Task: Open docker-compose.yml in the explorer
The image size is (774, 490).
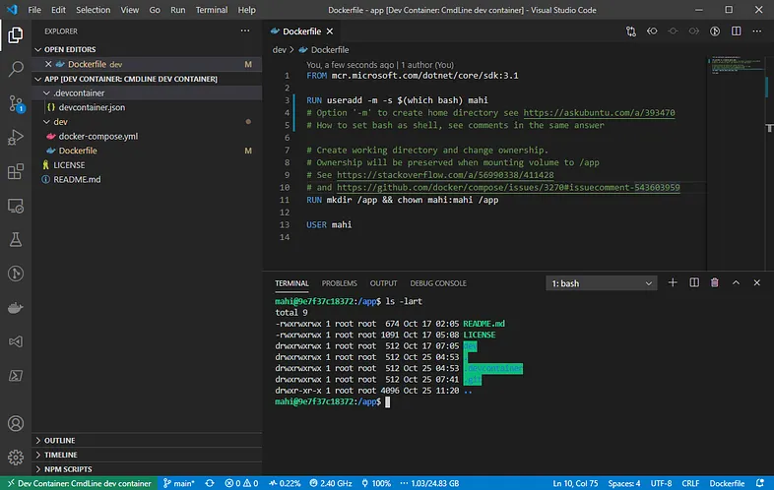Action: (97, 136)
